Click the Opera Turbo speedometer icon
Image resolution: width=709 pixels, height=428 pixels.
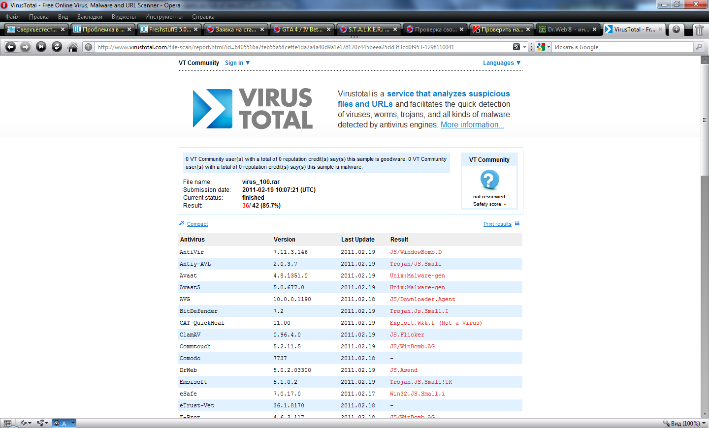57,423
